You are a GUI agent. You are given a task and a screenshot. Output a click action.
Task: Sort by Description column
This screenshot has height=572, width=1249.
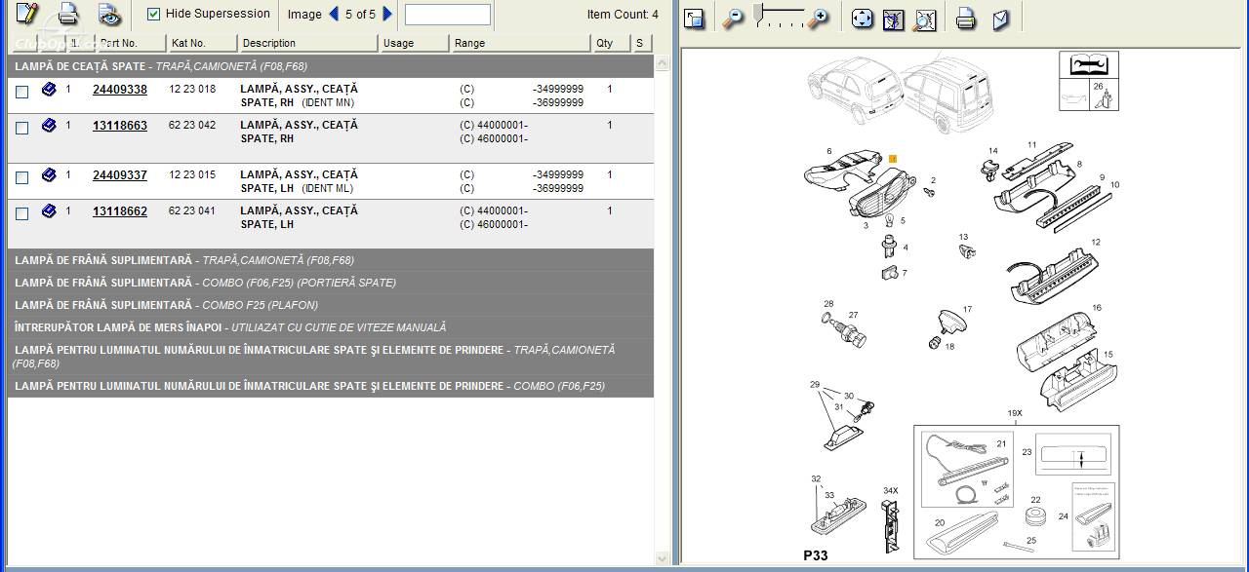(308, 43)
